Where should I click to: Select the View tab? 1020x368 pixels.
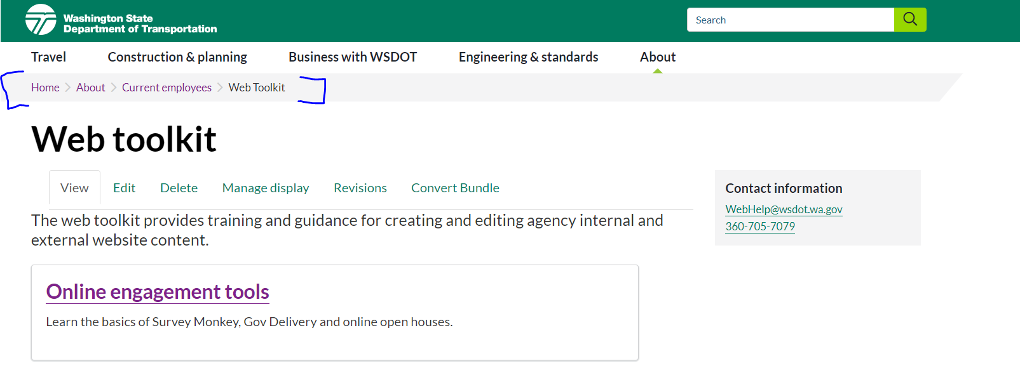click(74, 188)
